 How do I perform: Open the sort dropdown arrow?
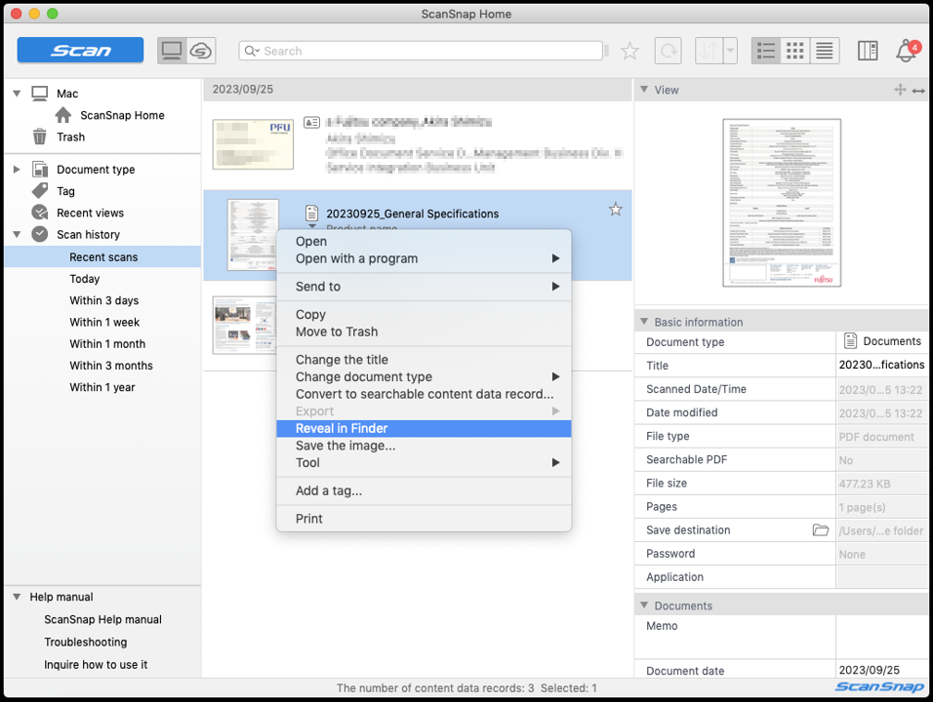pos(730,51)
